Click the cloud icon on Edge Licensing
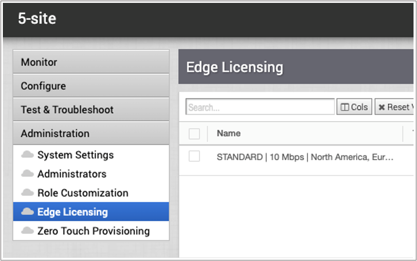This screenshot has height=261, width=417. pyautogui.click(x=27, y=212)
